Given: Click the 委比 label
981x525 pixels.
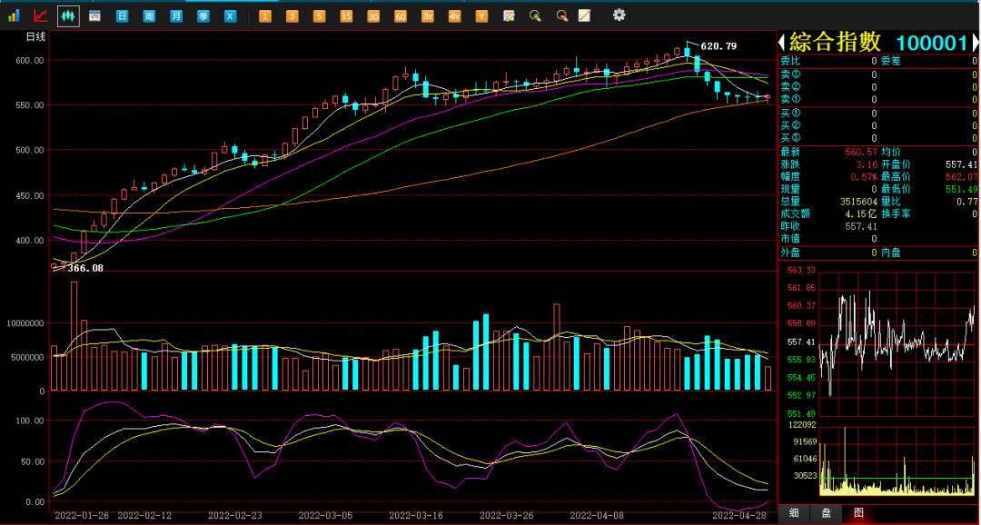Looking at the screenshot, I should (789, 61).
